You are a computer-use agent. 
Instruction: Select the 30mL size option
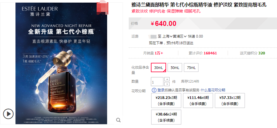[158, 67]
